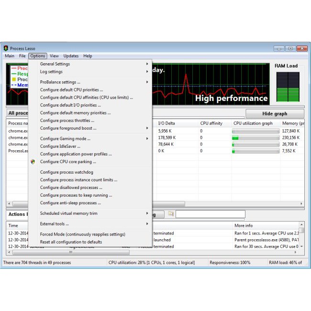Click the process list scroll right arrow
The height and width of the screenshot is (311, 311).
pos(301,204)
